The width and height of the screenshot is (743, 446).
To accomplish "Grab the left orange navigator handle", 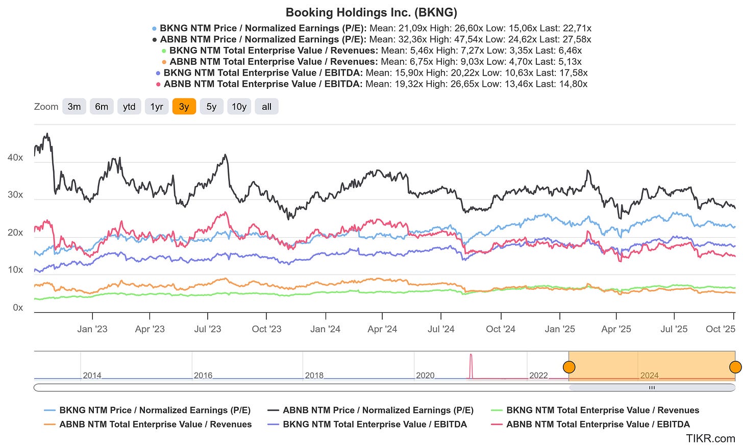I will (x=569, y=367).
